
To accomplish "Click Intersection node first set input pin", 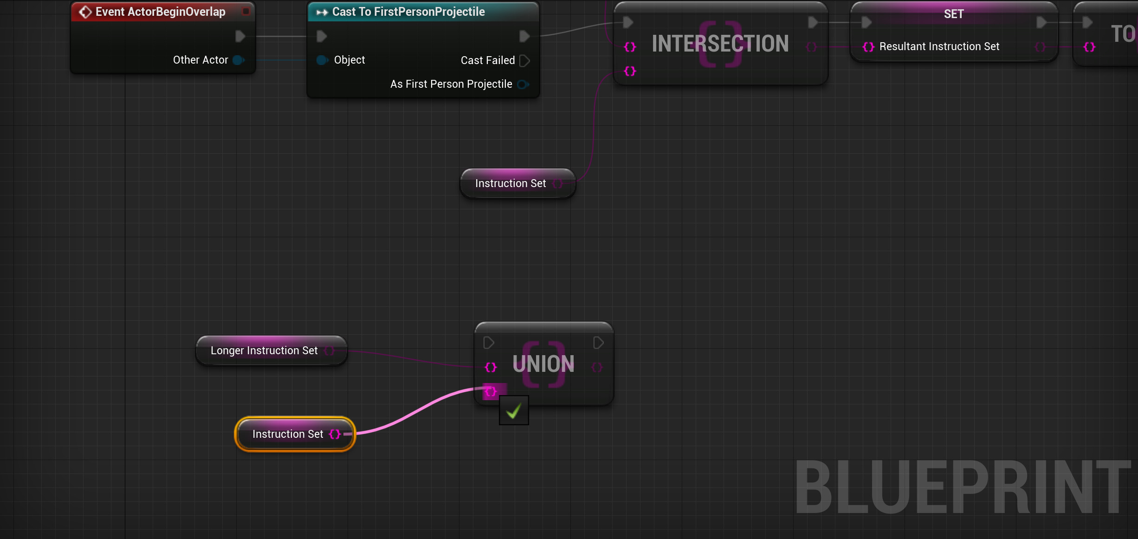I will pyautogui.click(x=630, y=47).
